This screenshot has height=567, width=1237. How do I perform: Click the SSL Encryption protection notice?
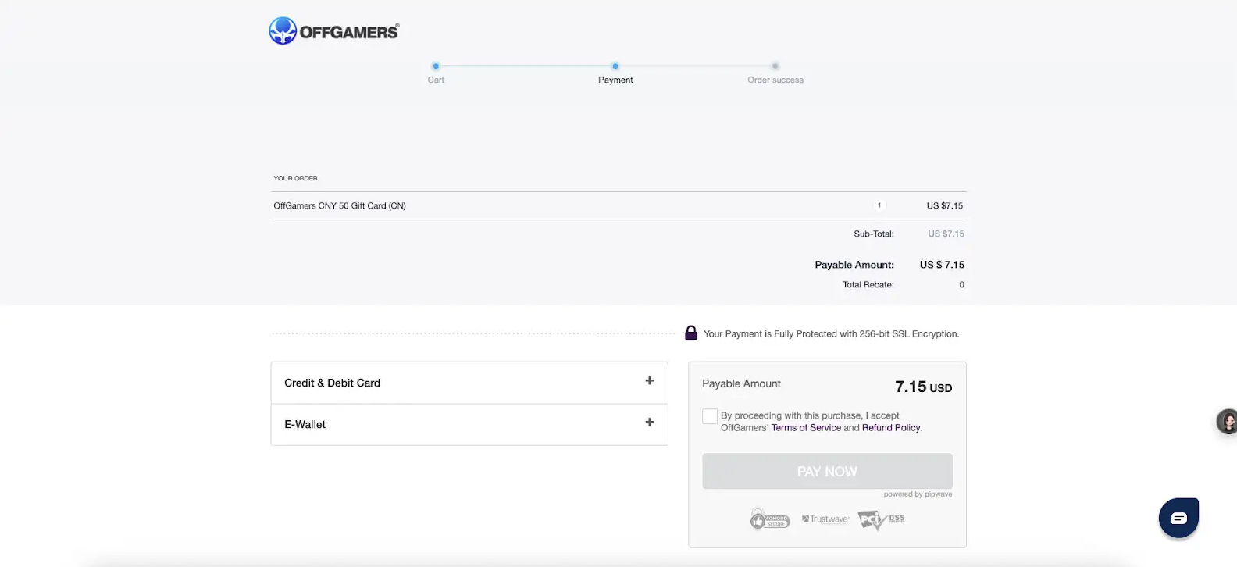[x=831, y=334]
